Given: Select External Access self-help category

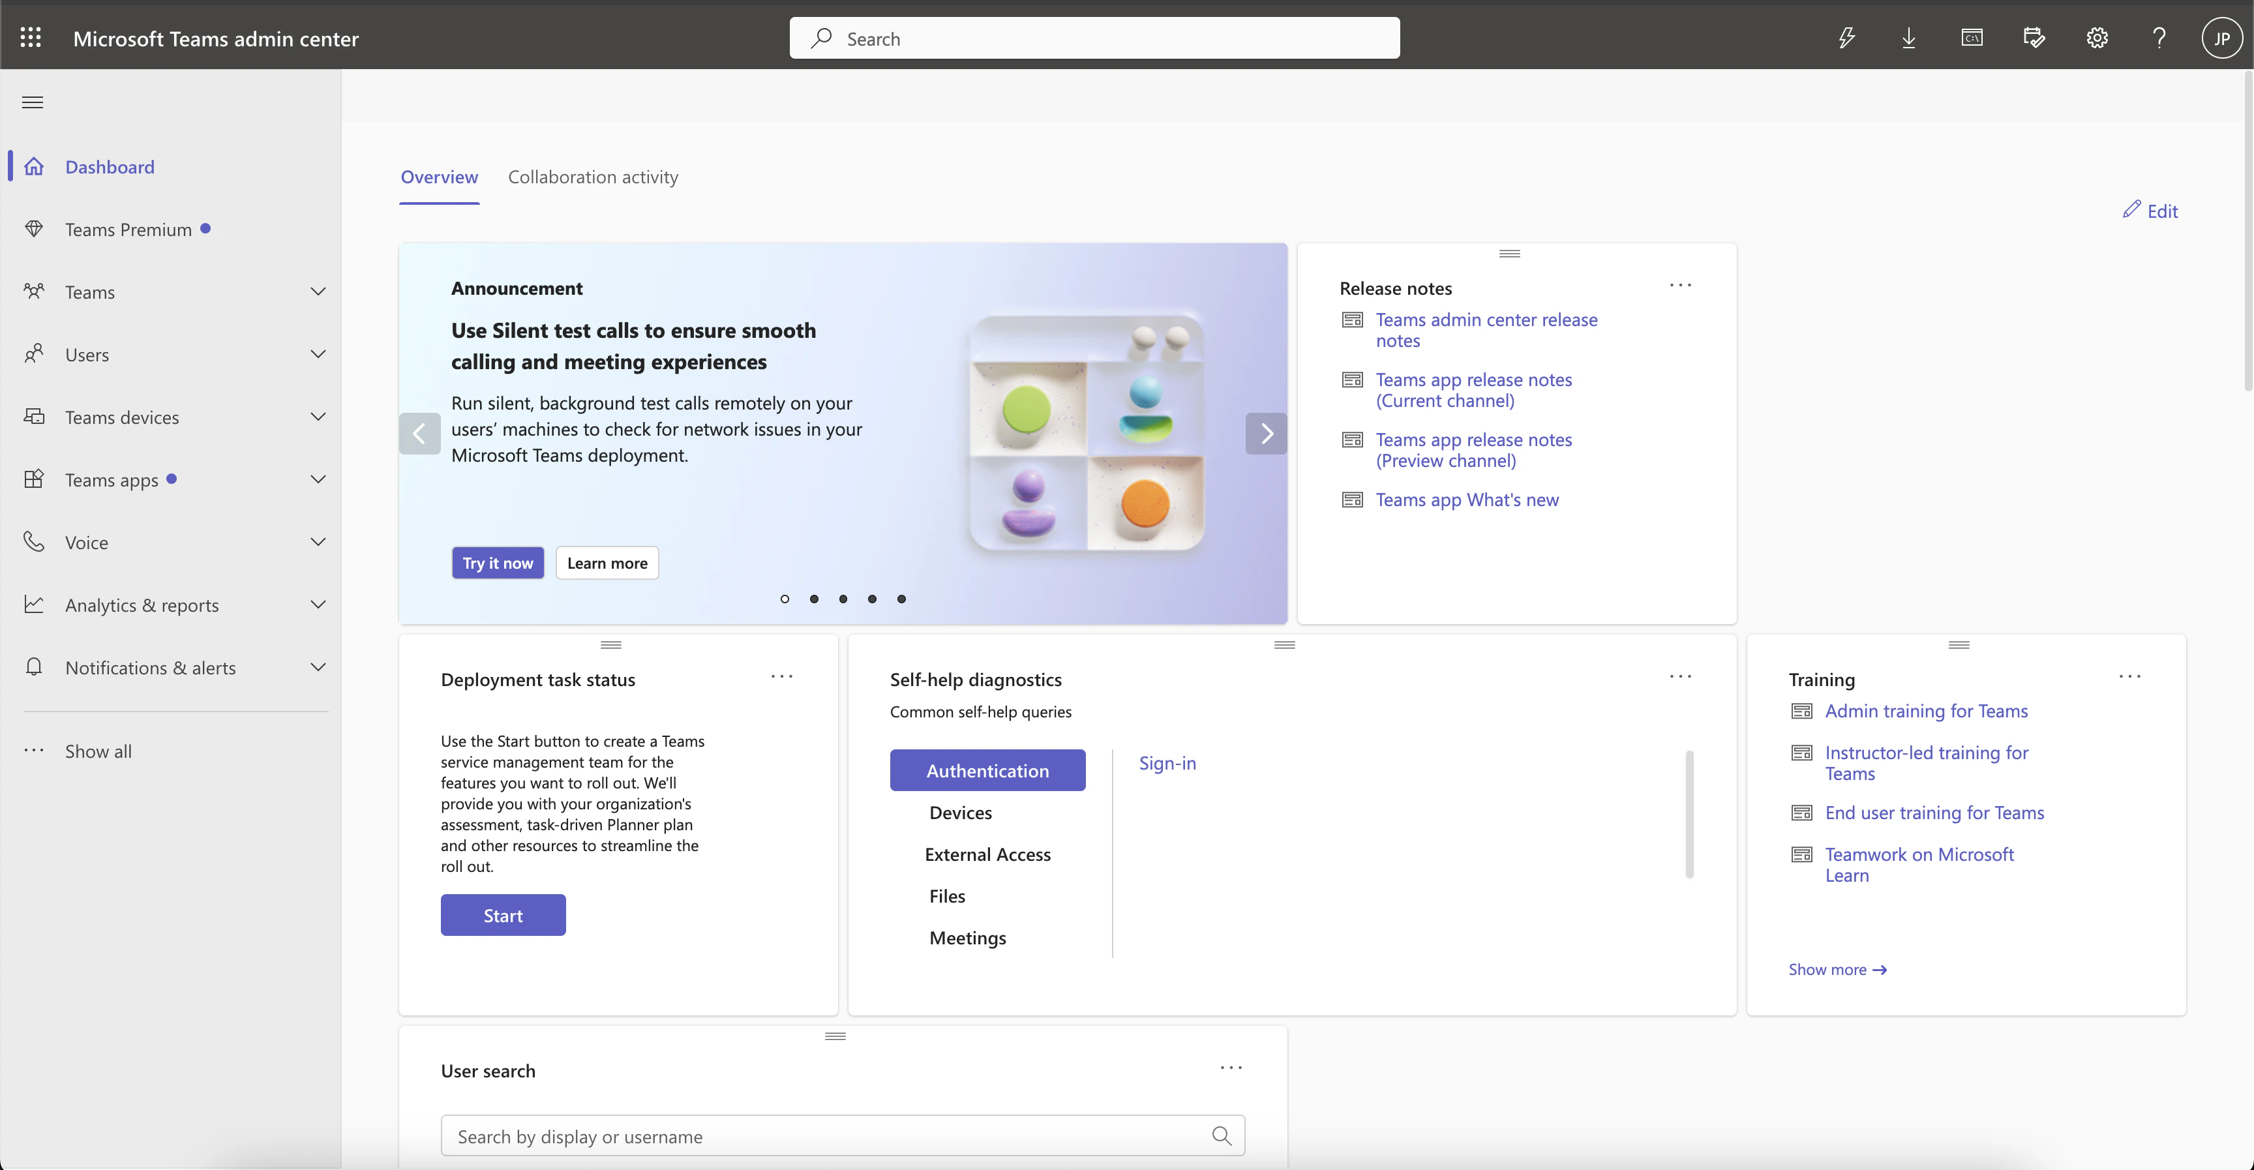Looking at the screenshot, I should 988,854.
